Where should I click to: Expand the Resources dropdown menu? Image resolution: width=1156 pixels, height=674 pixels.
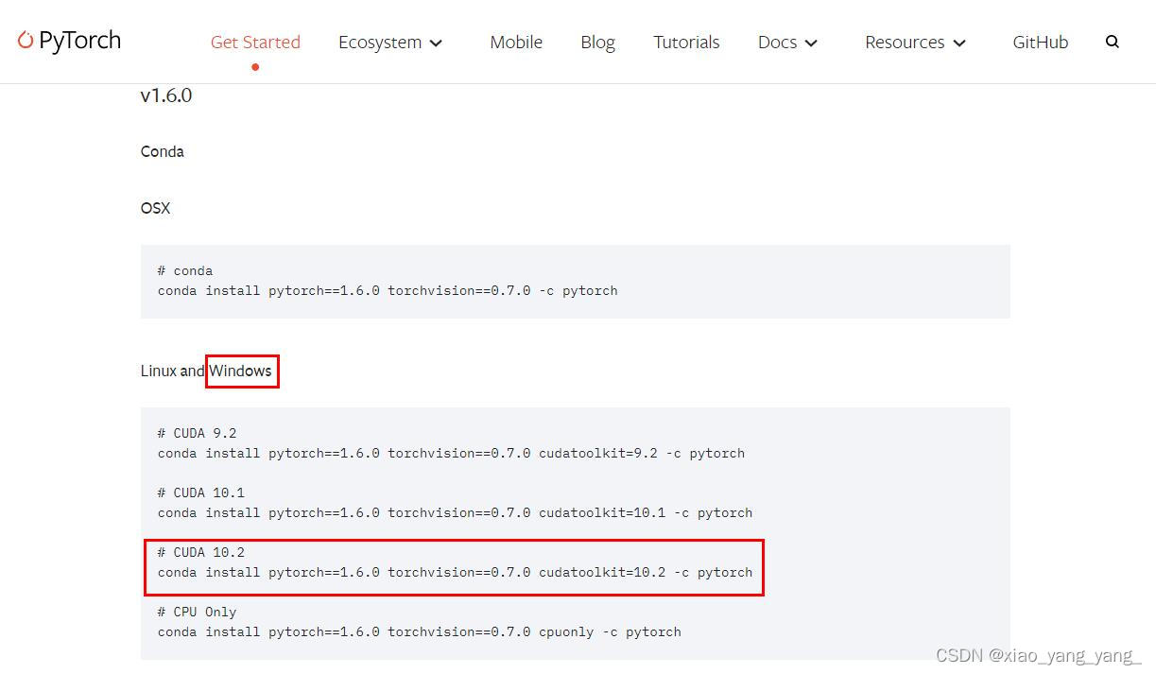(915, 43)
